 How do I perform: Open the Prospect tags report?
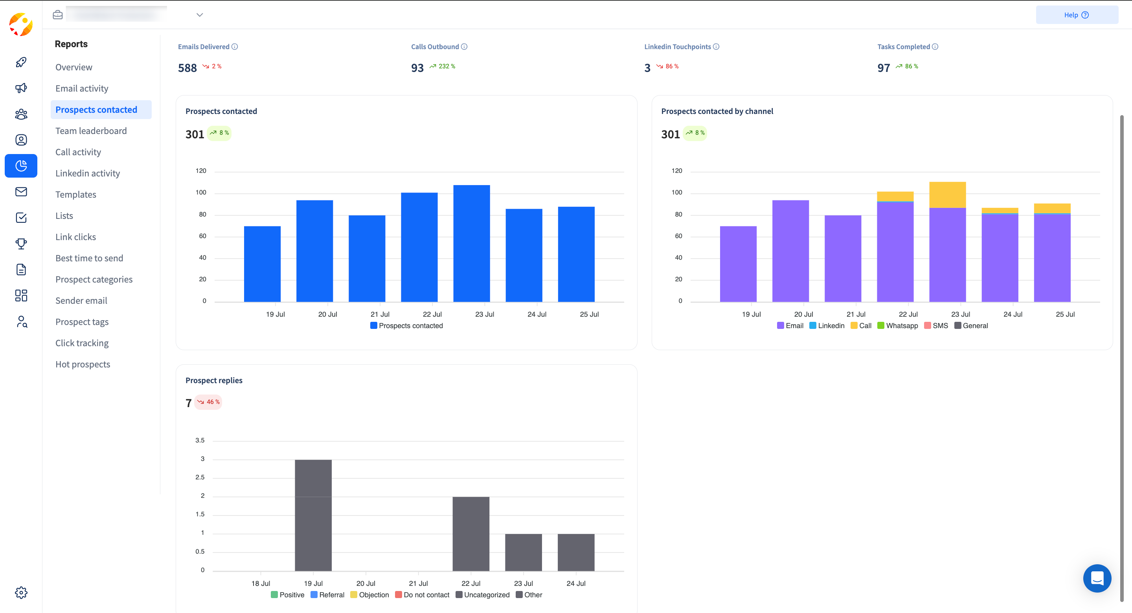point(82,322)
